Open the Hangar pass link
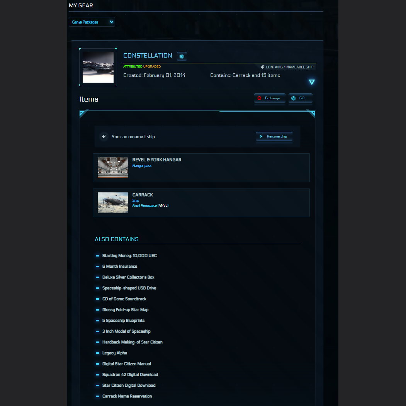The image size is (406, 406). point(142,165)
